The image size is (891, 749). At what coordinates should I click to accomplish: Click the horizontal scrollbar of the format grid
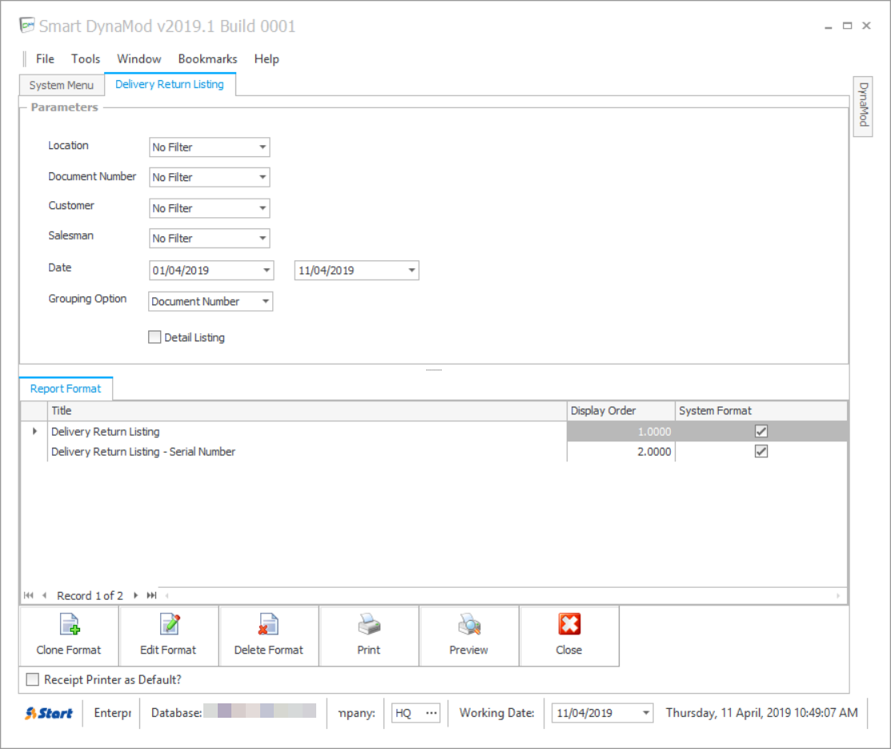pos(502,595)
